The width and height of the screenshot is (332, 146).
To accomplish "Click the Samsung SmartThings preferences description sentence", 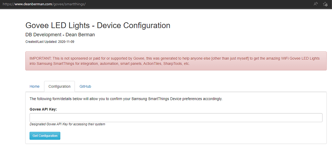I will 126,99.
